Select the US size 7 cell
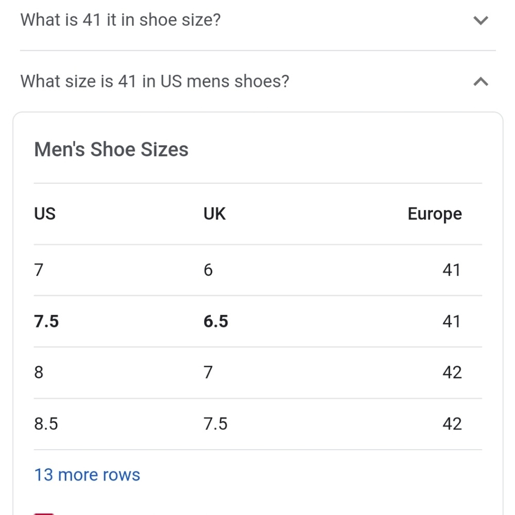Screen dimensions: 515x515 click(39, 270)
